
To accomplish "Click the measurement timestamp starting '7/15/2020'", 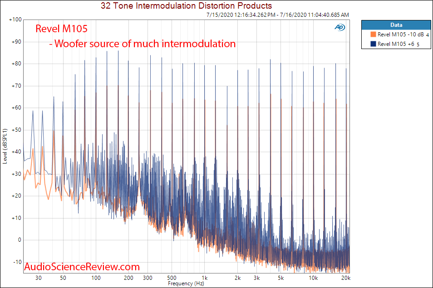I will tap(277, 15).
